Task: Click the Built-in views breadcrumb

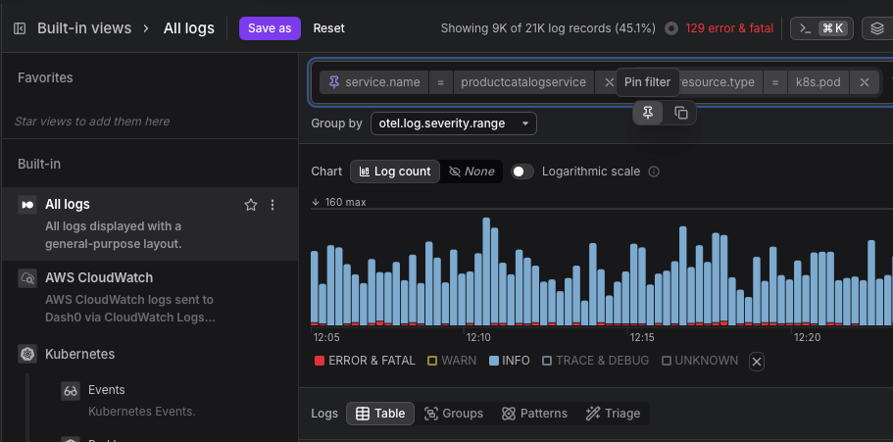Action: pos(84,28)
